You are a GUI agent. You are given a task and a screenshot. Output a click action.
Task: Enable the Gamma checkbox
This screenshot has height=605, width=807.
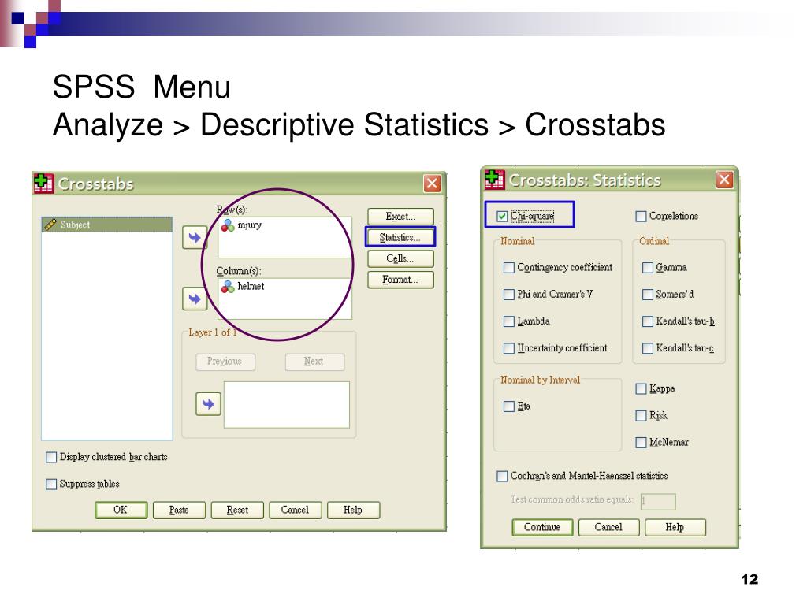pyautogui.click(x=648, y=268)
